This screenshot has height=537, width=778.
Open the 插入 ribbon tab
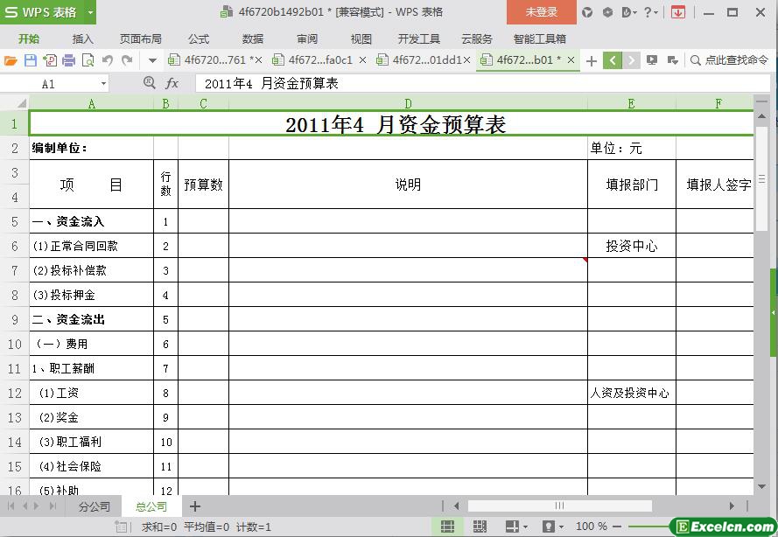tap(82, 38)
